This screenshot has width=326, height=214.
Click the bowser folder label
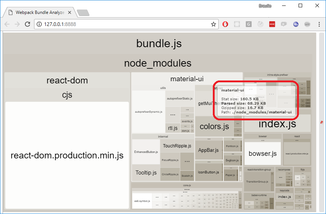(x=263, y=136)
